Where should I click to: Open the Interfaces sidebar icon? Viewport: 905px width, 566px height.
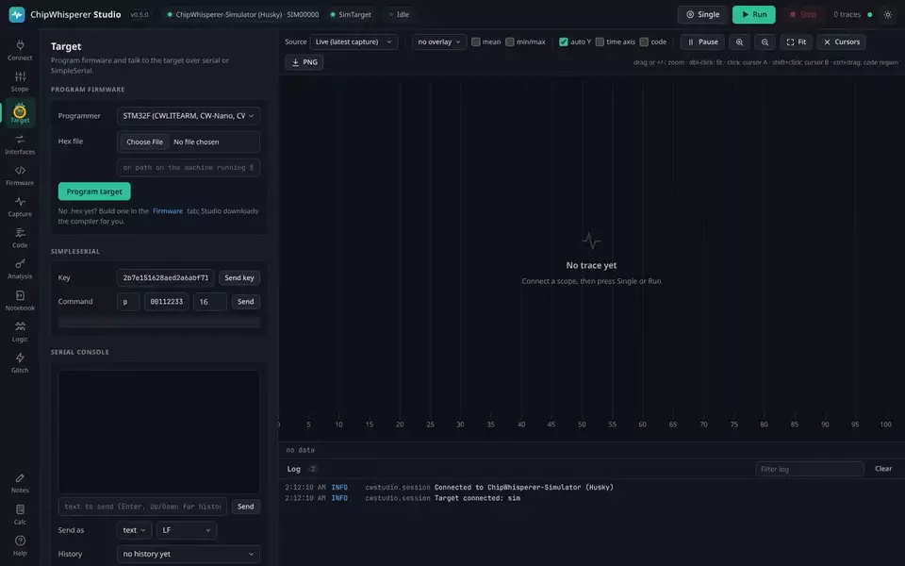coord(20,143)
